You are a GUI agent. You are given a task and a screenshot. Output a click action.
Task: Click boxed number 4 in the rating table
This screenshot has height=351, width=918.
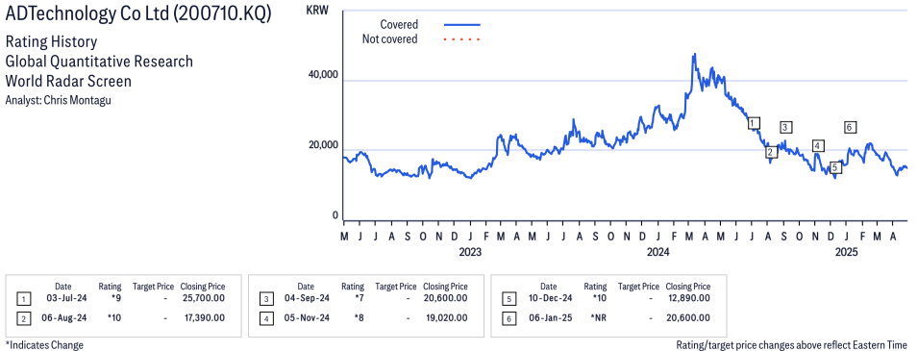[x=266, y=318]
